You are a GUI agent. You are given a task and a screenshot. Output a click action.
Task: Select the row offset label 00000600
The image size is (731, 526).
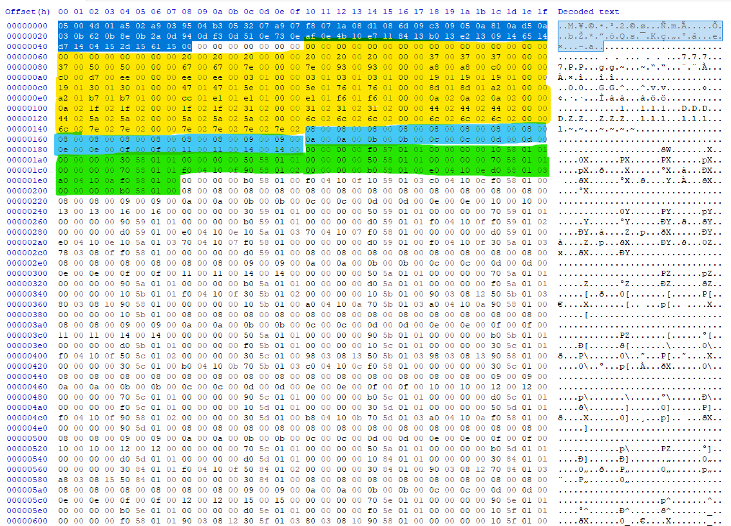pyautogui.click(x=27, y=521)
